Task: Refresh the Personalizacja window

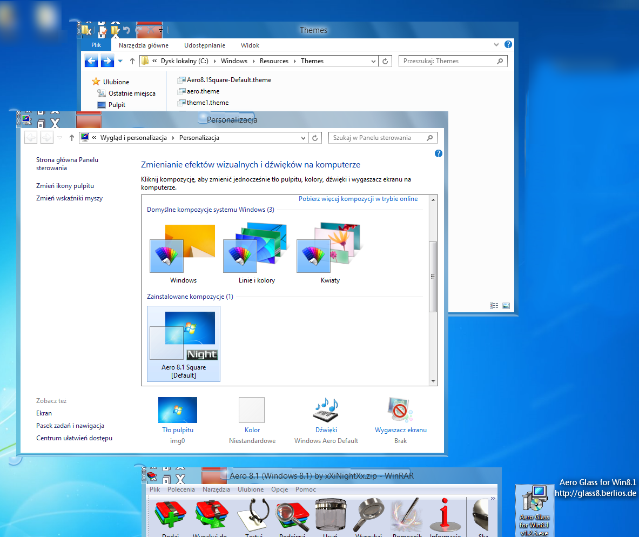Action: tap(315, 138)
